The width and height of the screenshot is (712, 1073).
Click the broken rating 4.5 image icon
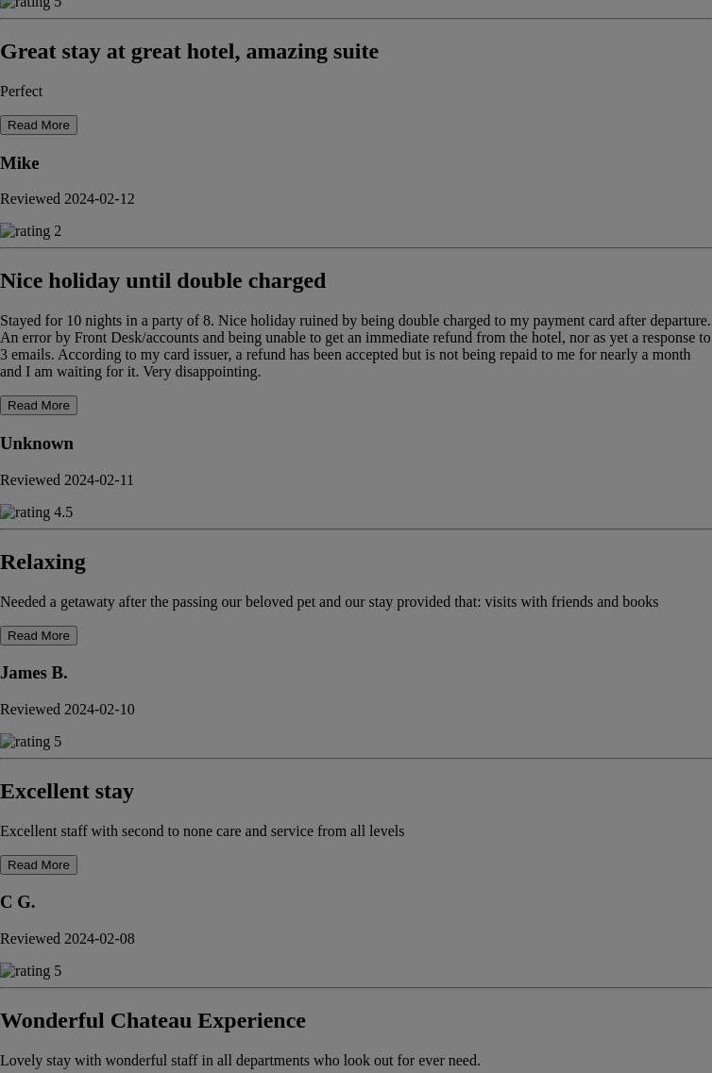tap(36, 512)
